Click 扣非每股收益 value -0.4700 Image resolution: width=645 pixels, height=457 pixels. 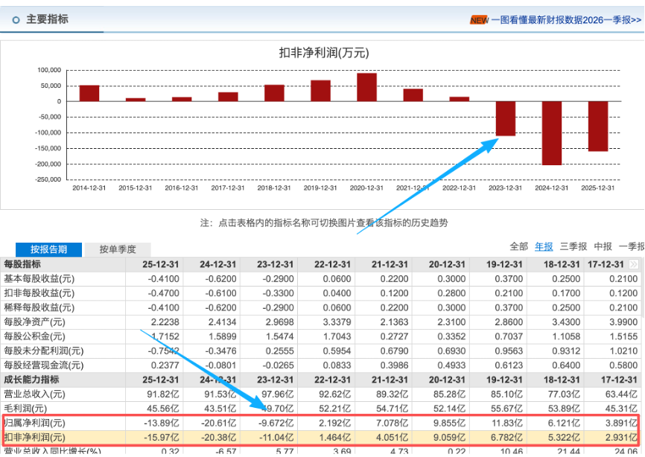pos(163,293)
